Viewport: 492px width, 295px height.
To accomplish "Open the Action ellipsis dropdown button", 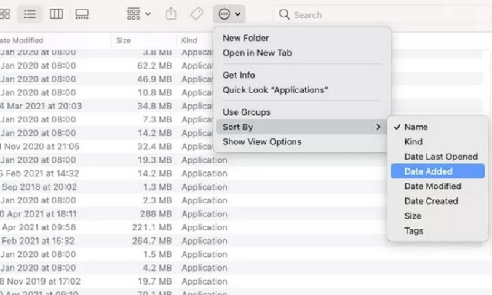I will pyautogui.click(x=229, y=14).
